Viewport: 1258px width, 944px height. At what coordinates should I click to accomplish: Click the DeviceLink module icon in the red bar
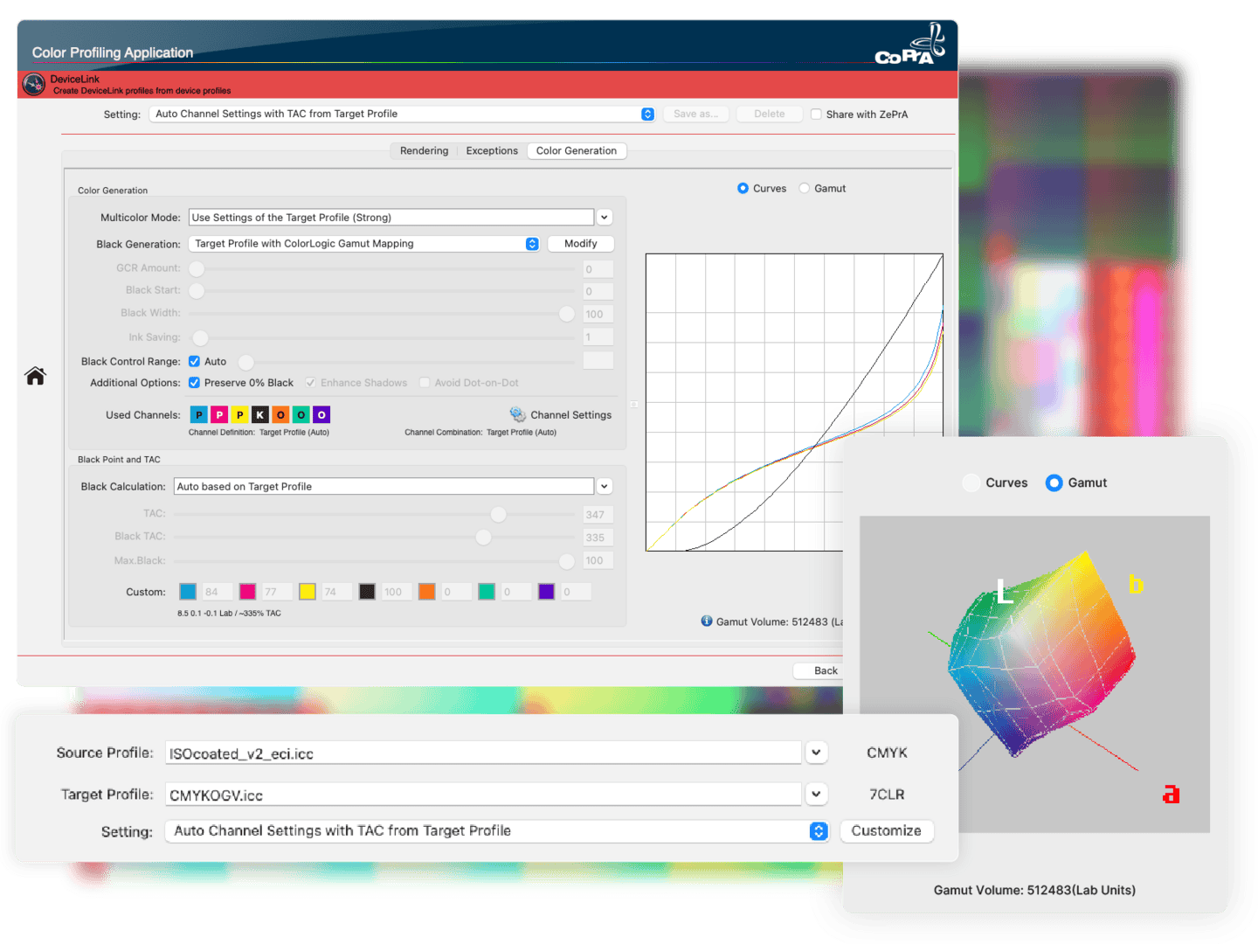click(x=34, y=84)
